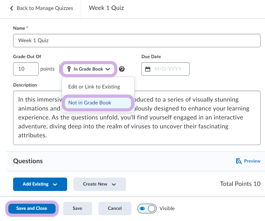Viewport: 265px width, 221px height.
Task: Open the Preview link for questions
Action: 252,161
